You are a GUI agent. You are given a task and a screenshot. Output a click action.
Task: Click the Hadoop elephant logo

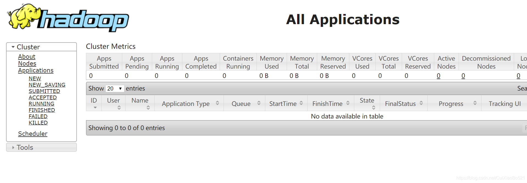point(68,18)
